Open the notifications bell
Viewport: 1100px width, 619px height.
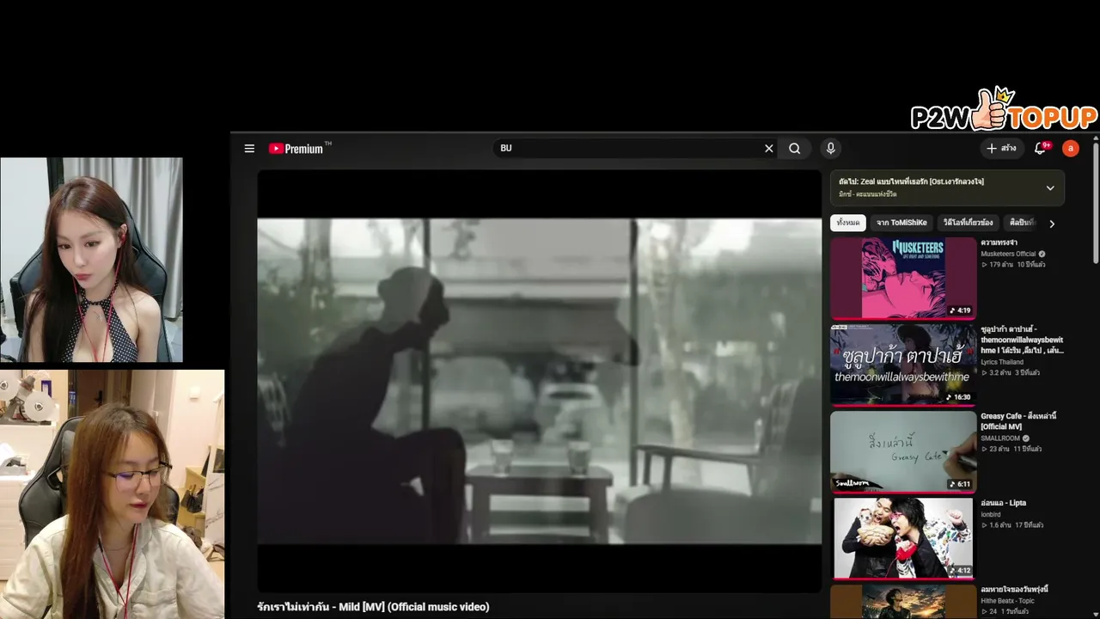pos(1041,148)
